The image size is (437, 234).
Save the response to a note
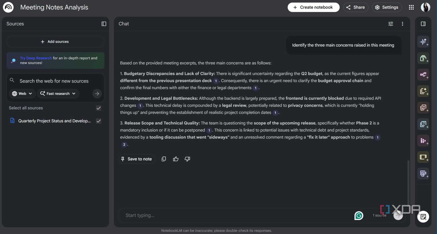[137, 159]
